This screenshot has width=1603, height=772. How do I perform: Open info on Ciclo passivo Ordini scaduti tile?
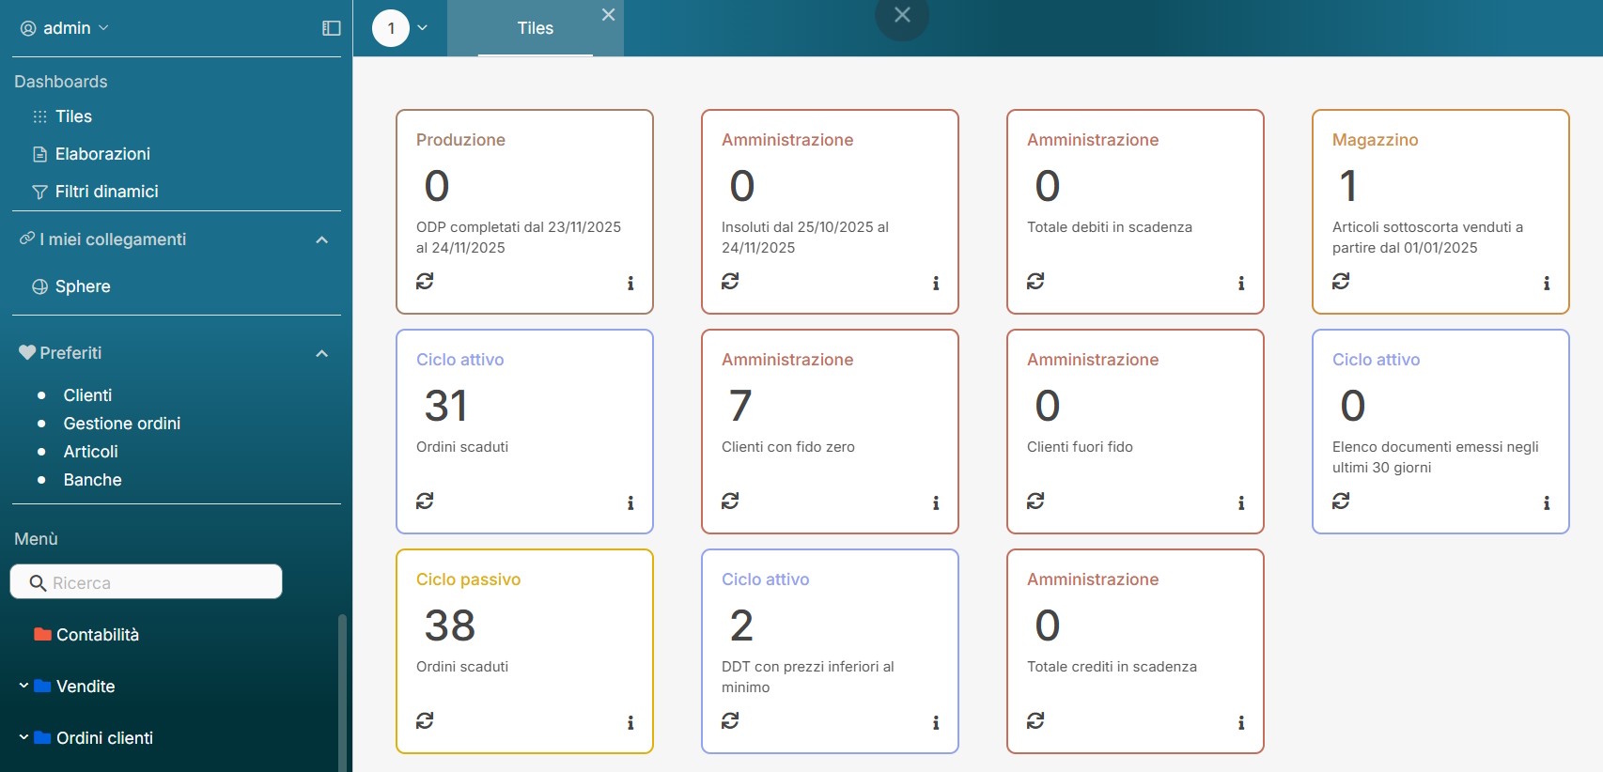(630, 722)
